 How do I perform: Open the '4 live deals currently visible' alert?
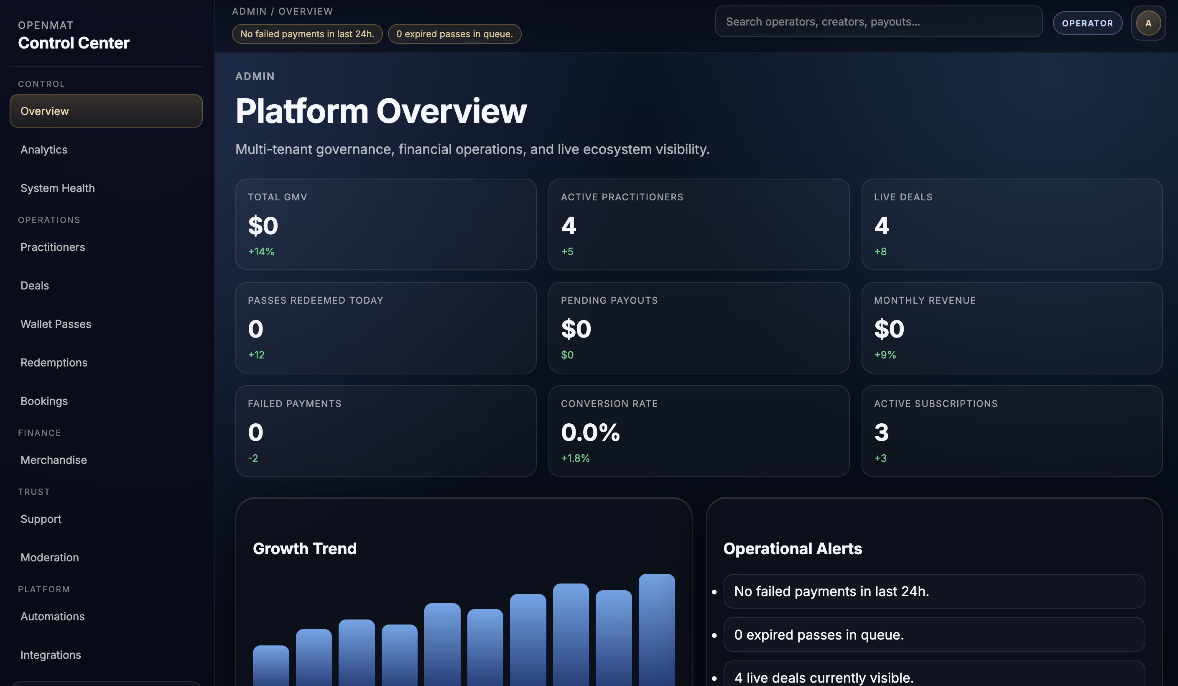934,673
